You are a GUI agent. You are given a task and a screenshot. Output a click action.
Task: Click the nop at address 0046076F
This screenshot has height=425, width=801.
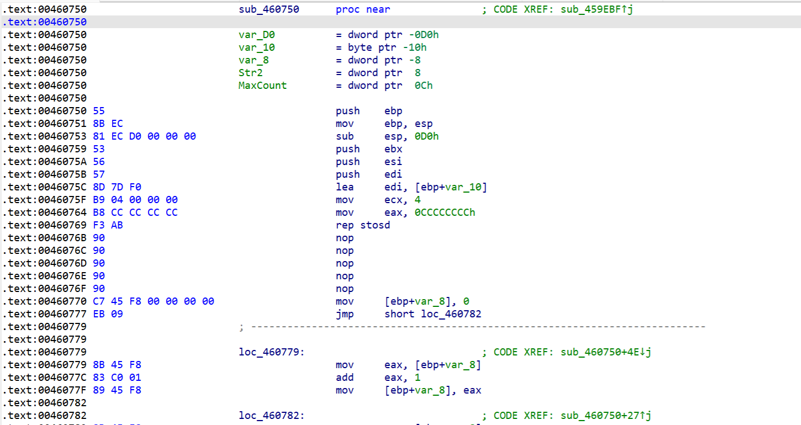(344, 289)
